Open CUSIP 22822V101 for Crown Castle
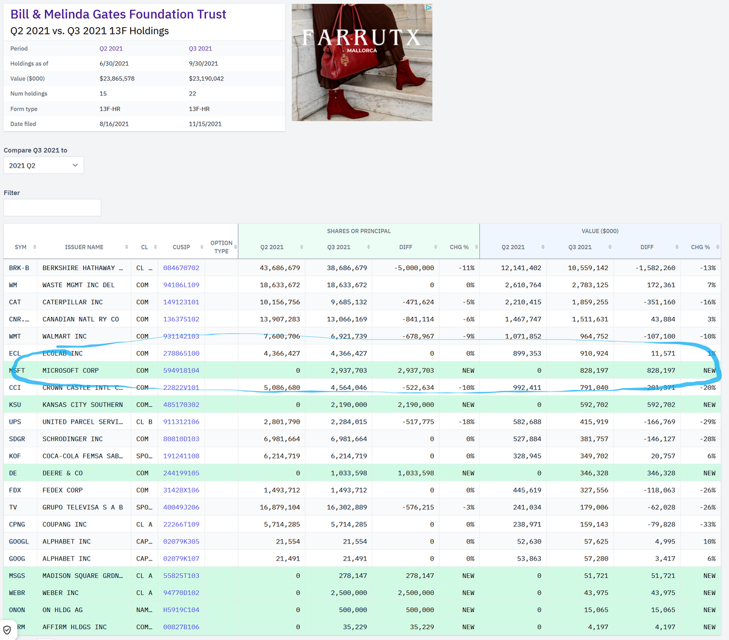The width and height of the screenshot is (729, 640). [x=181, y=387]
